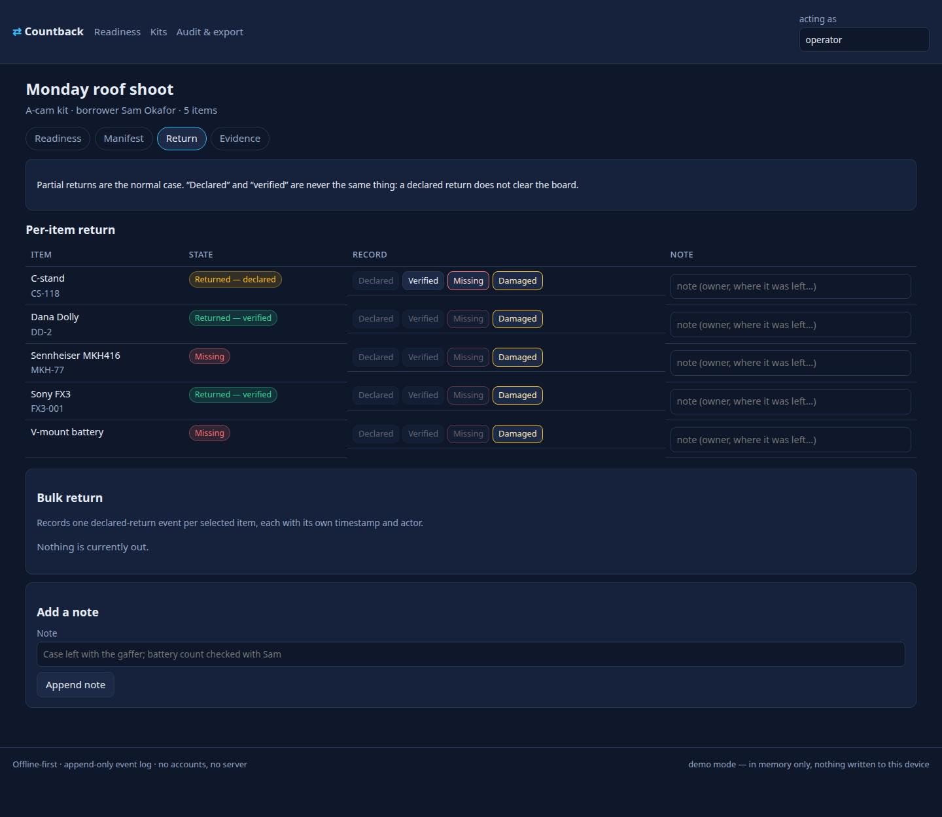Click the asset ID 'CS-118'
The width and height of the screenshot is (942, 817).
(45, 294)
